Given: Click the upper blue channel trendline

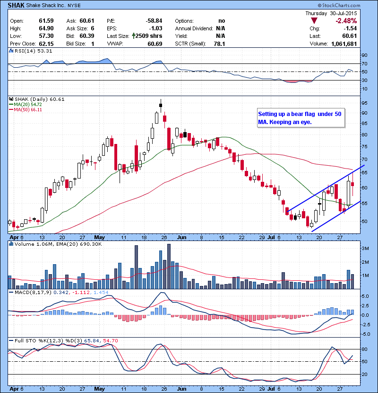Looking at the screenshot, I should click(326, 188).
